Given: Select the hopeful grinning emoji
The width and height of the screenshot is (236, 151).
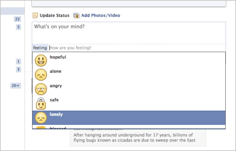Looking at the screenshot, I should 41,60.
